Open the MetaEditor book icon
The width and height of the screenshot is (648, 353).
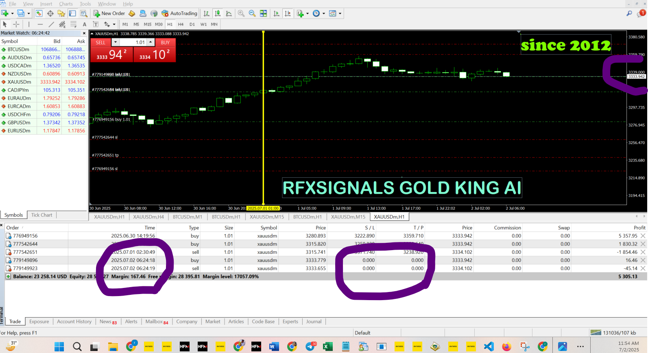pos(132,13)
